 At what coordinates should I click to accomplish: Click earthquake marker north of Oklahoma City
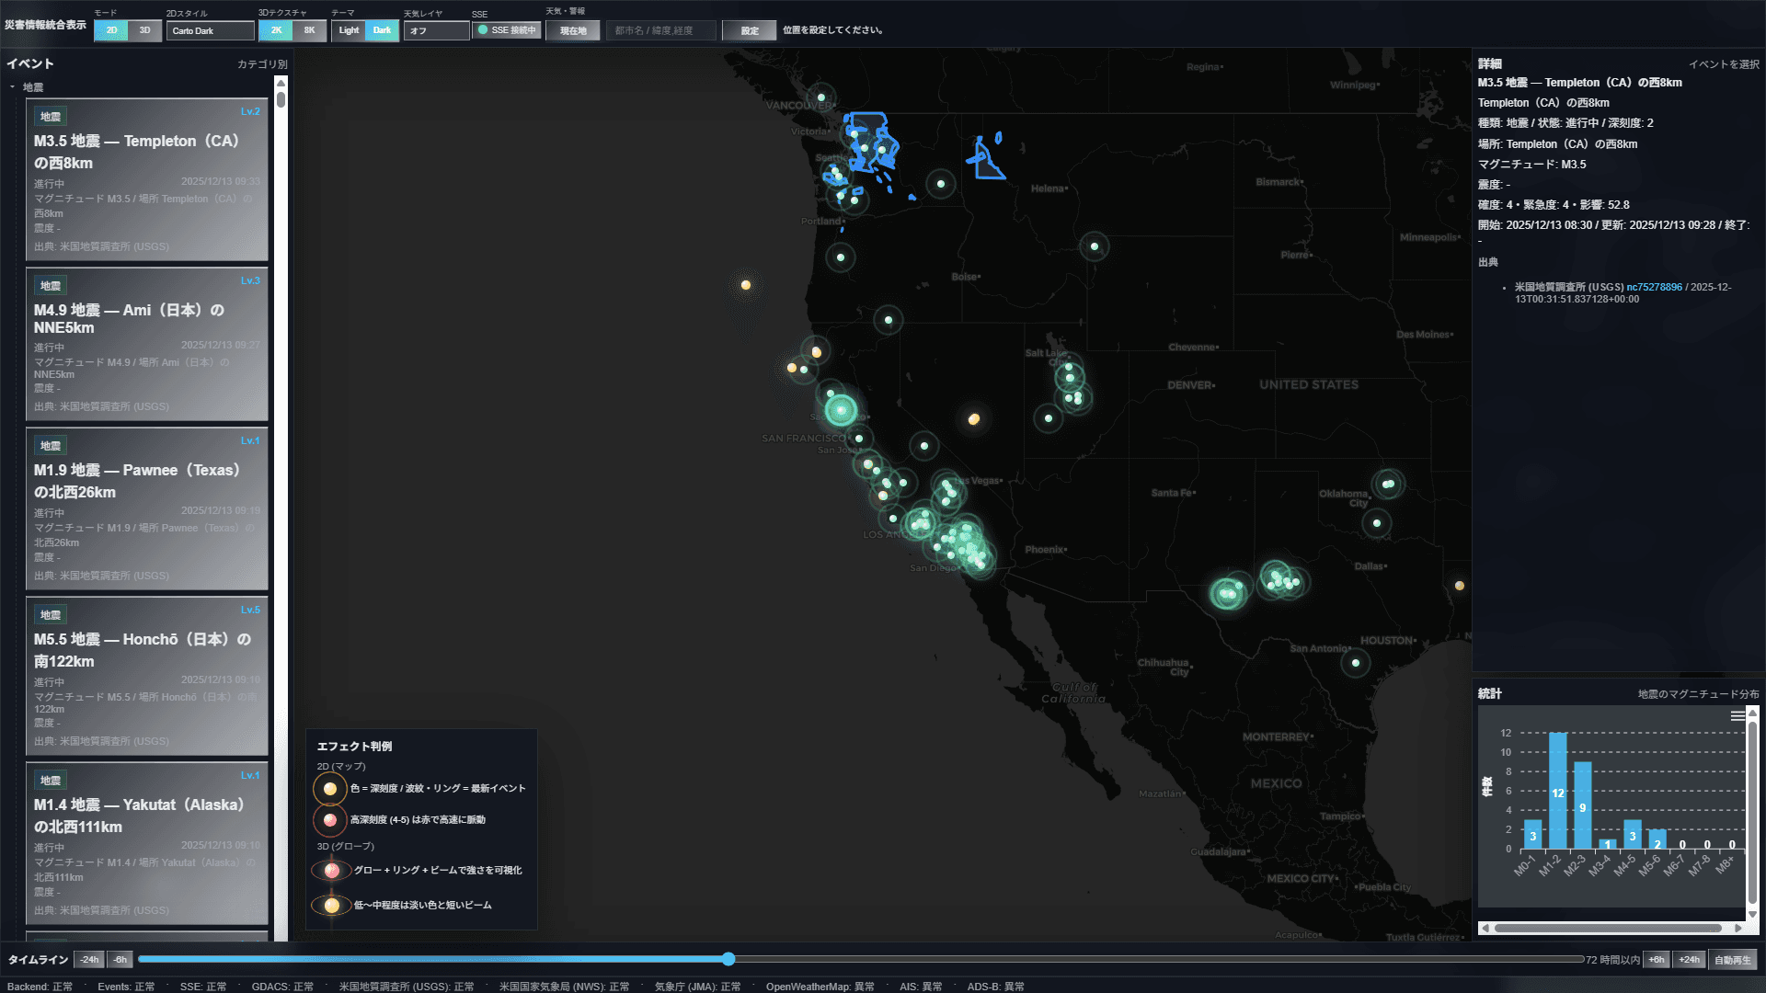click(1388, 484)
